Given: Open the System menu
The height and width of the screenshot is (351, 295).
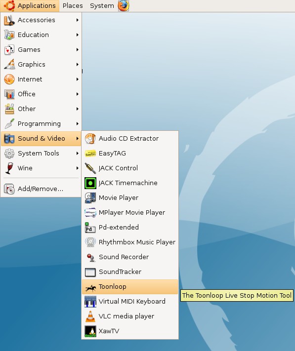Looking at the screenshot, I should 102,5.
